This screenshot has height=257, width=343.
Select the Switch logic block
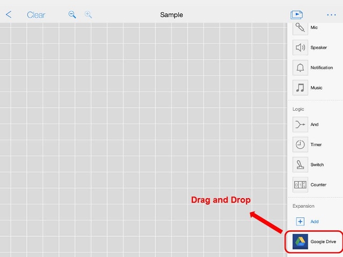click(300, 164)
